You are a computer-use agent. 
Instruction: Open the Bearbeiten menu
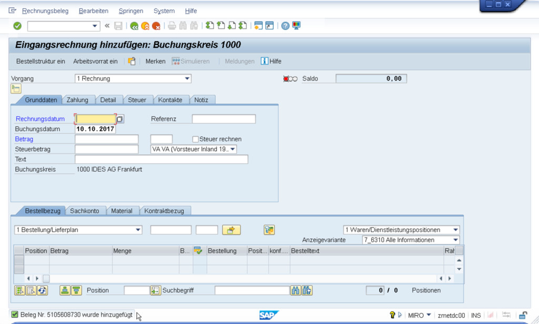94,11
